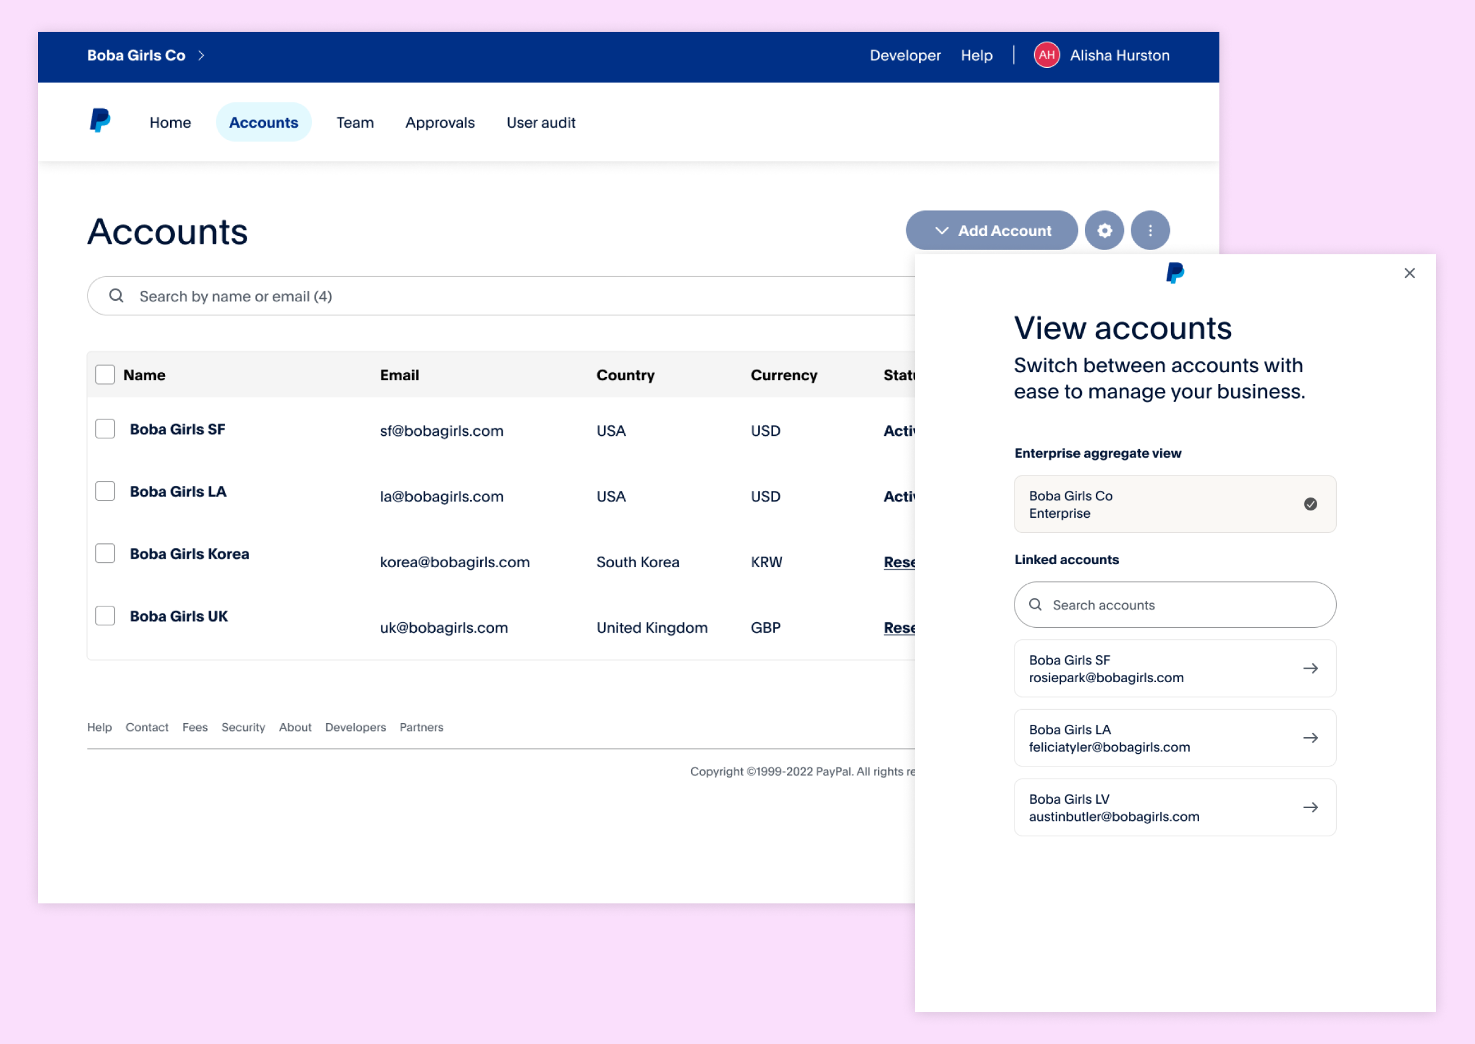The image size is (1475, 1044).
Task: Check the Boba Girls LA row checkbox
Action: click(105, 491)
